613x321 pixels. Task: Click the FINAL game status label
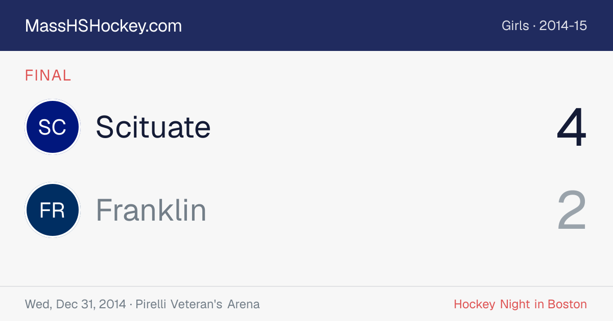click(x=48, y=75)
